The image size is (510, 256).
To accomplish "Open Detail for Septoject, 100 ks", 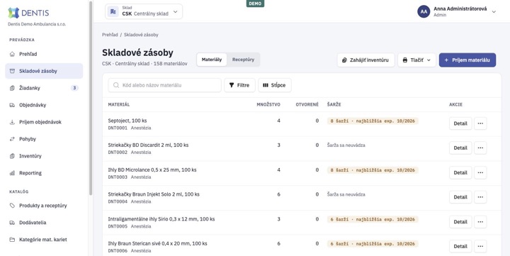I will tap(460, 123).
